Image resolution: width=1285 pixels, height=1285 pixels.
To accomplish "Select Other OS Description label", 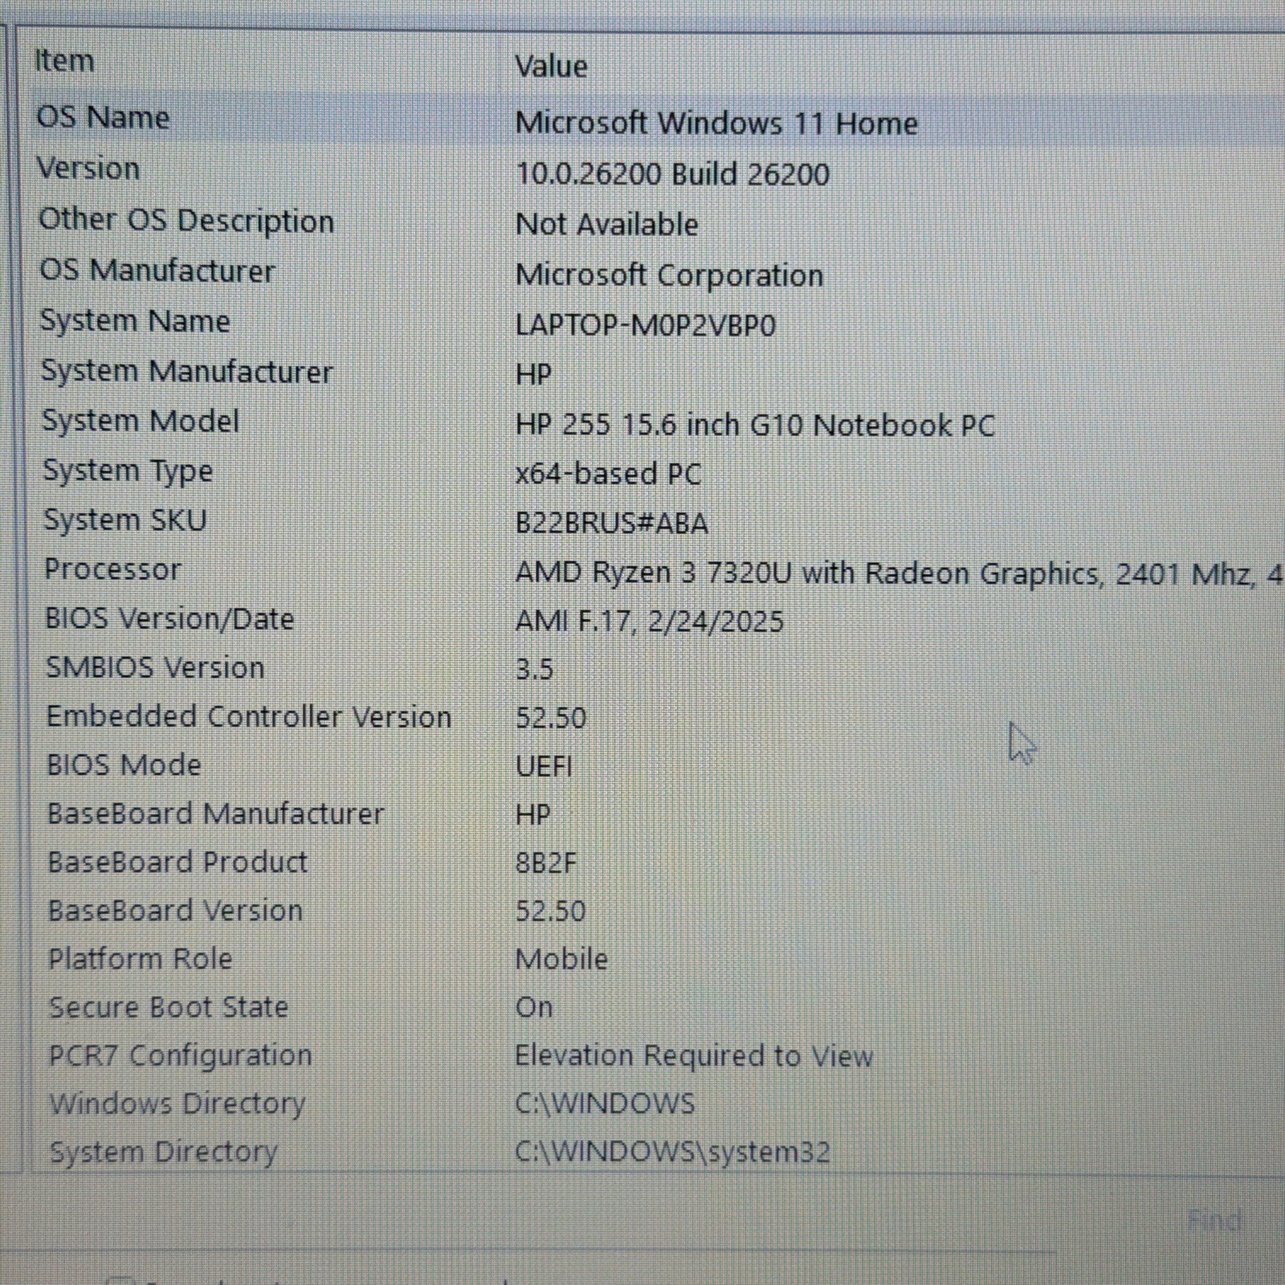I will 186,220.
